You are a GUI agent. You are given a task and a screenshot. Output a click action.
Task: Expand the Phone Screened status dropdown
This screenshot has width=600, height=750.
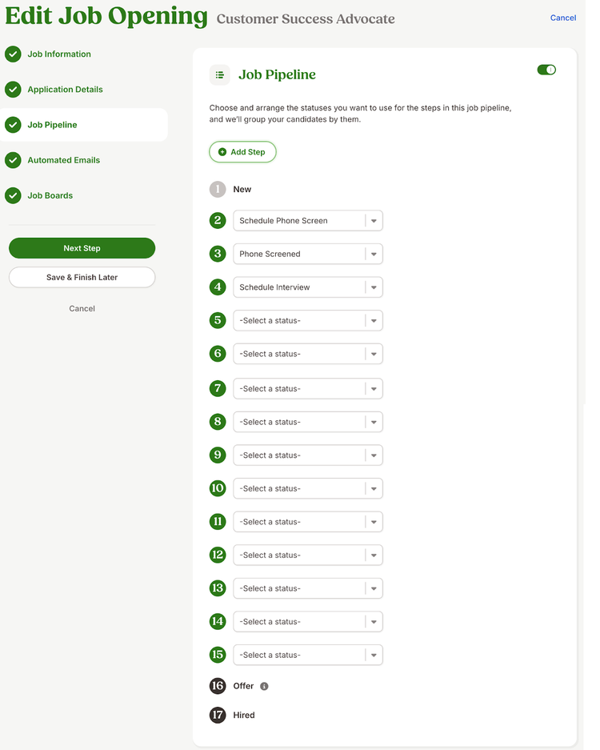tap(308, 254)
